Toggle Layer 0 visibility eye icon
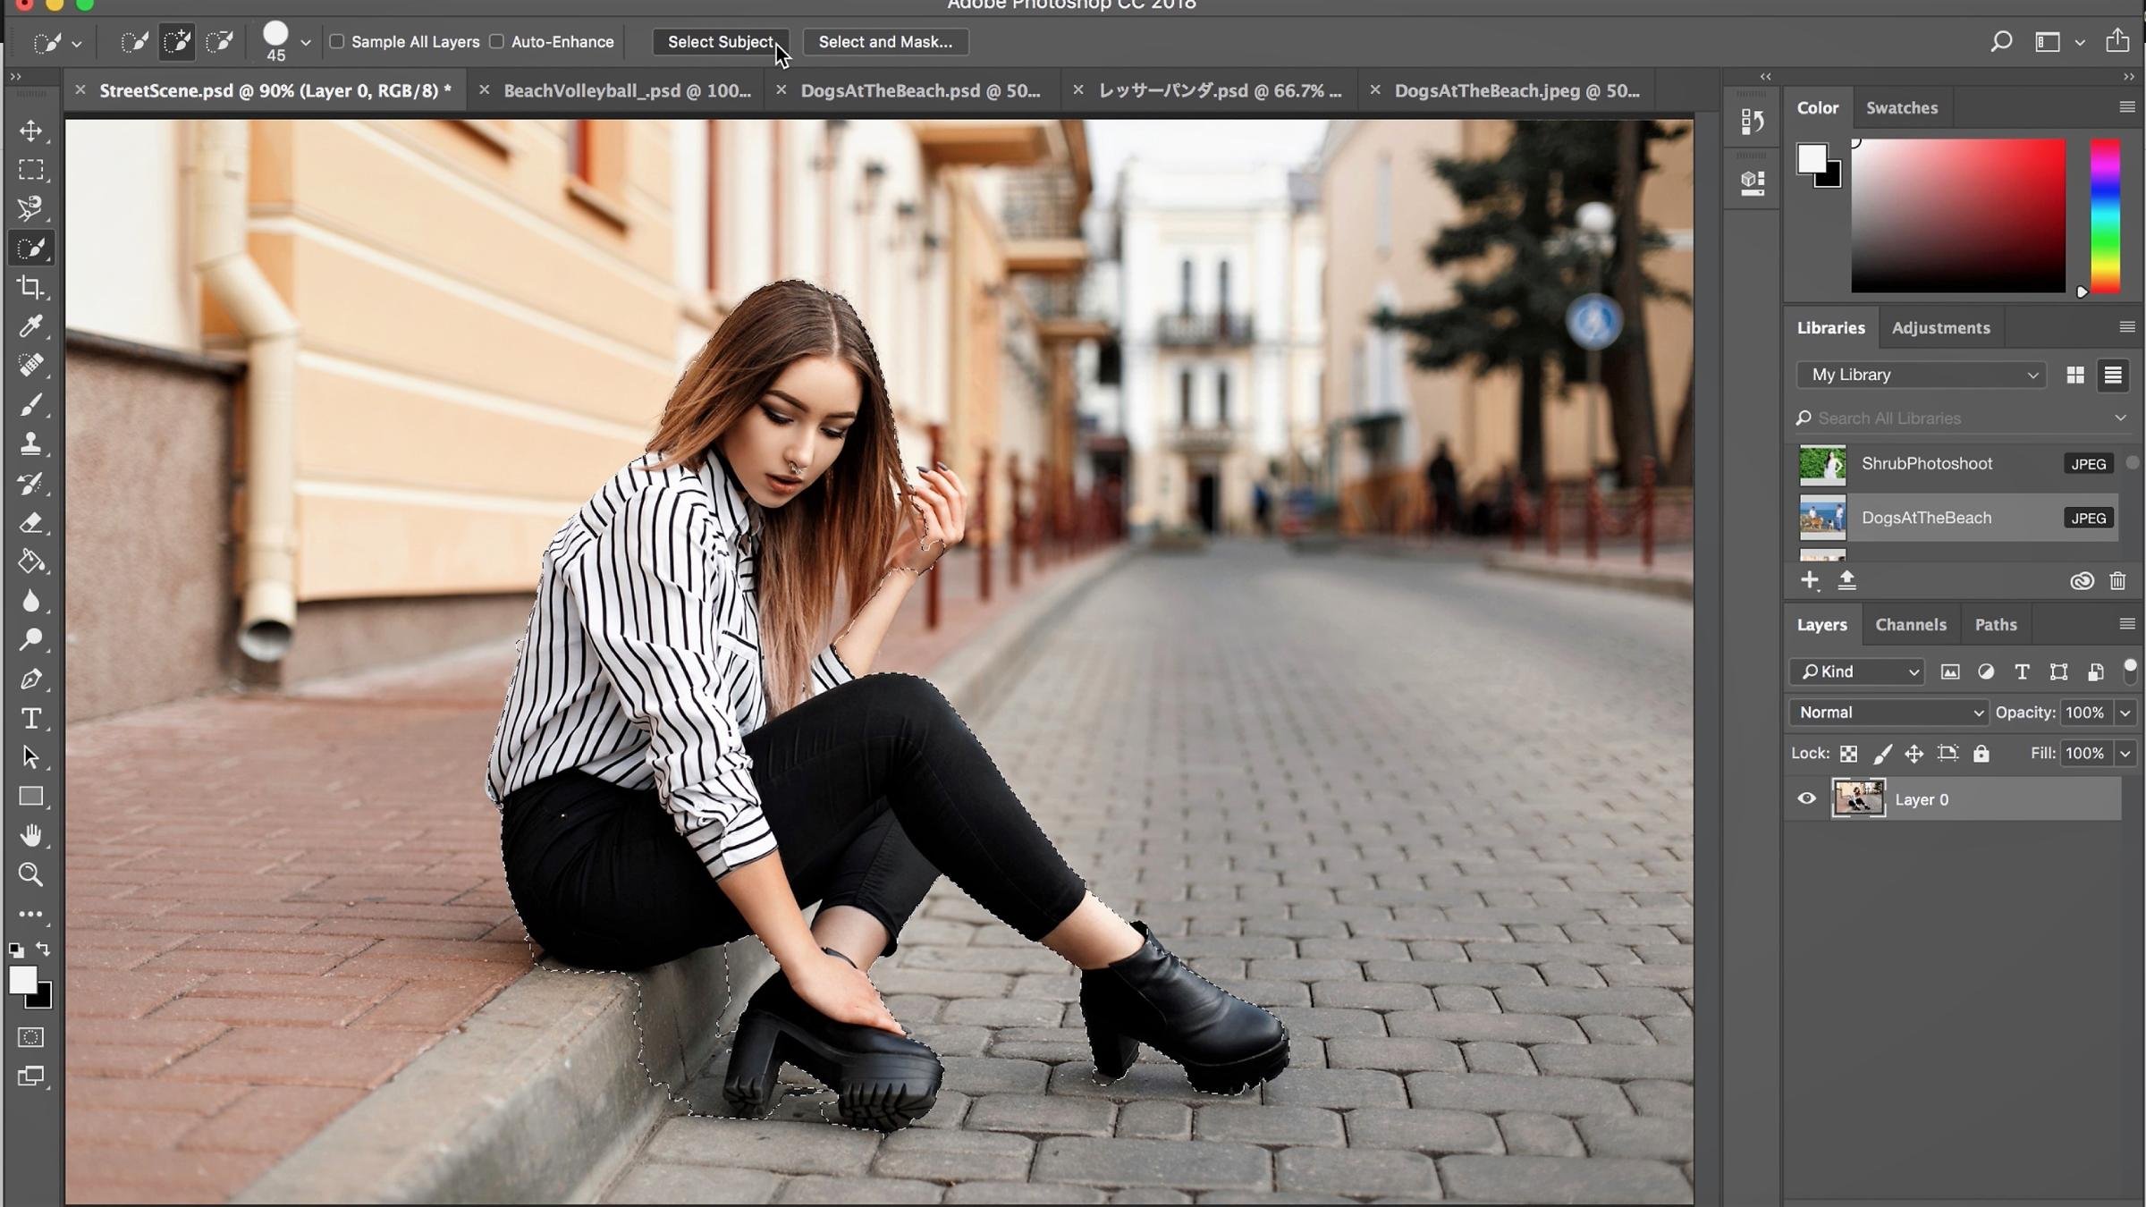Screen dimensions: 2146x1207 [x=1805, y=798]
